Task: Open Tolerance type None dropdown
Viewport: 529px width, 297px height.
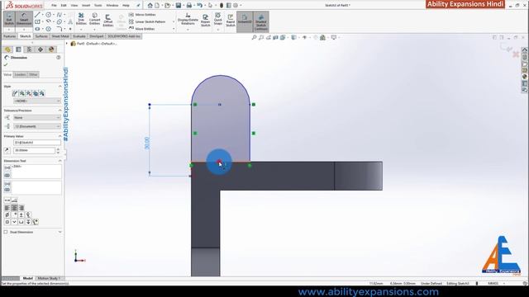Action: [37, 117]
